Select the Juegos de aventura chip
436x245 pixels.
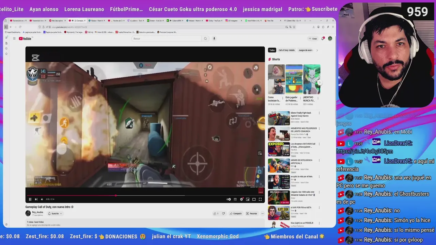(305, 50)
